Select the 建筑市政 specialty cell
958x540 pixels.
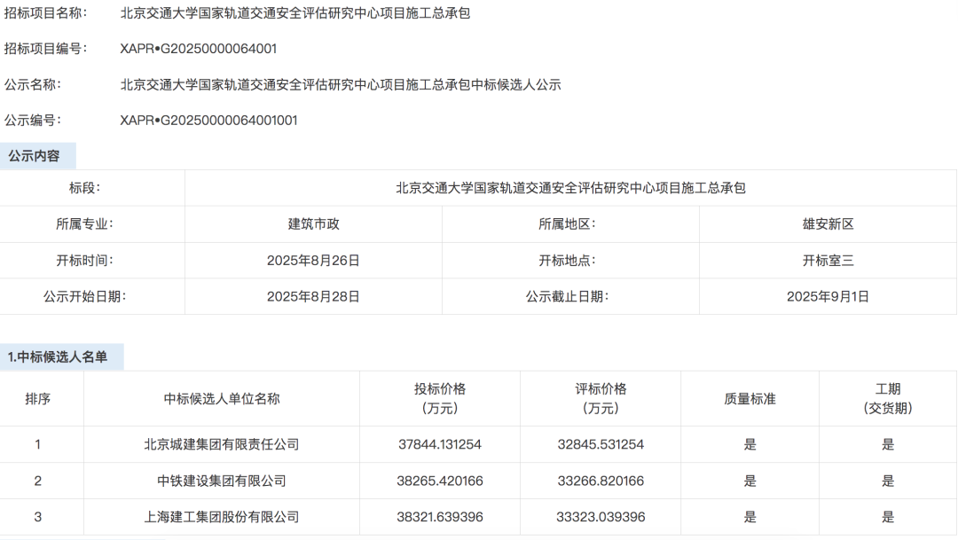coord(313,224)
